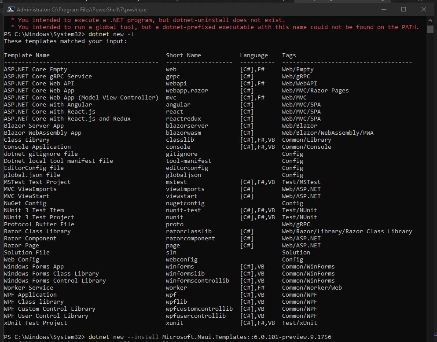Click the 'WPF Application' template name
Viewport: 437px width, 342px height.
(30, 294)
